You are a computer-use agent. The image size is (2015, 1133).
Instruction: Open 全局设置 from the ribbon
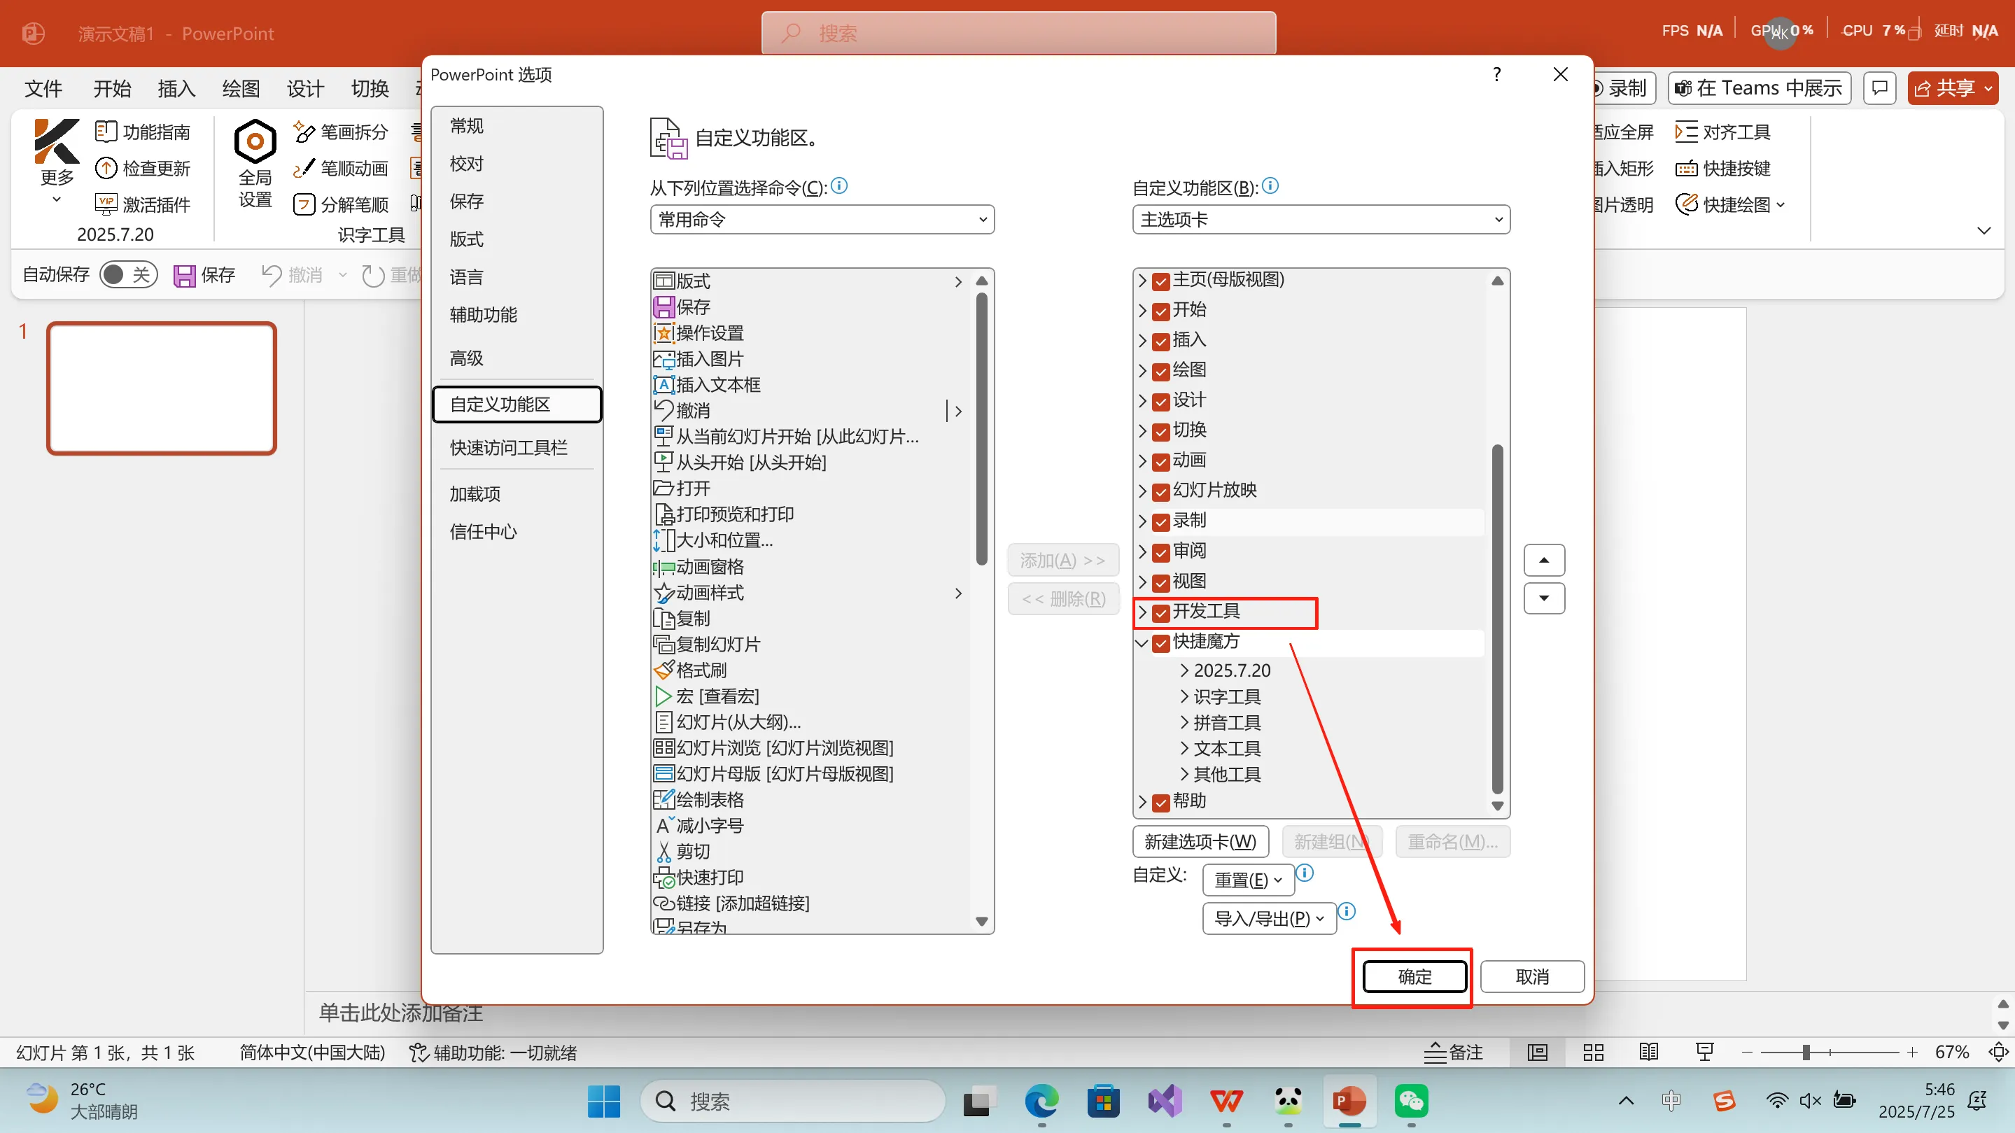click(x=253, y=162)
